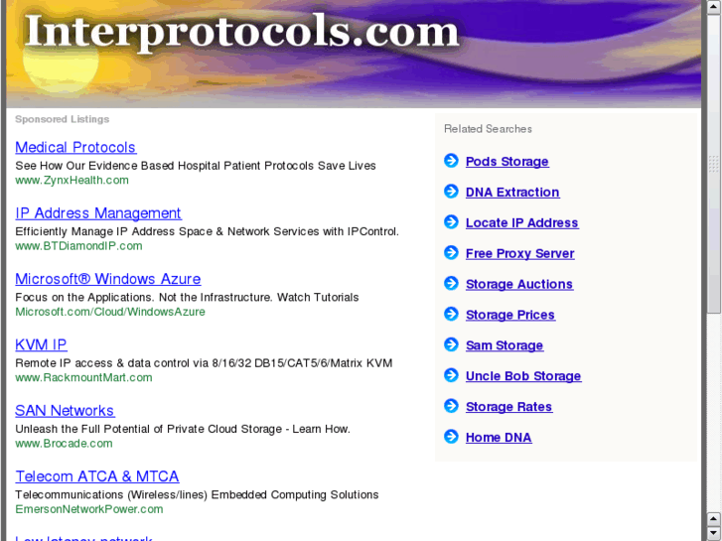Click the arrow icon beside Free Proxy Server

coord(451,252)
